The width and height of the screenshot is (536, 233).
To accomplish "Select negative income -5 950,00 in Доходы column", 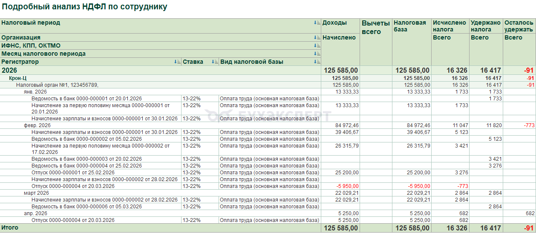I will (348, 186).
